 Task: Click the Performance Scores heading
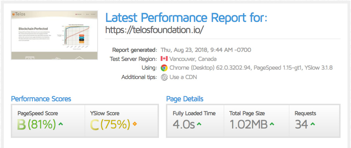click(41, 99)
